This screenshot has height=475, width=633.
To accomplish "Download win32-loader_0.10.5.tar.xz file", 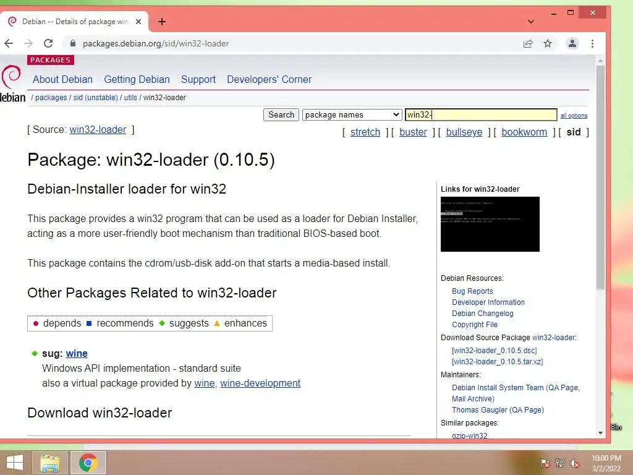I will [x=497, y=362].
